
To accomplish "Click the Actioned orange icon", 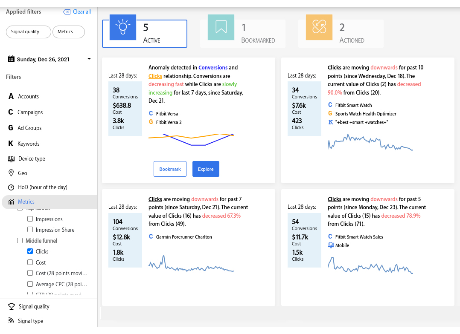I will click(319, 27).
